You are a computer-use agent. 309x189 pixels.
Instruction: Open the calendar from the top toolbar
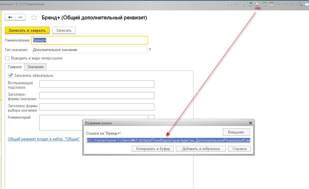pyautogui.click(x=271, y=4)
